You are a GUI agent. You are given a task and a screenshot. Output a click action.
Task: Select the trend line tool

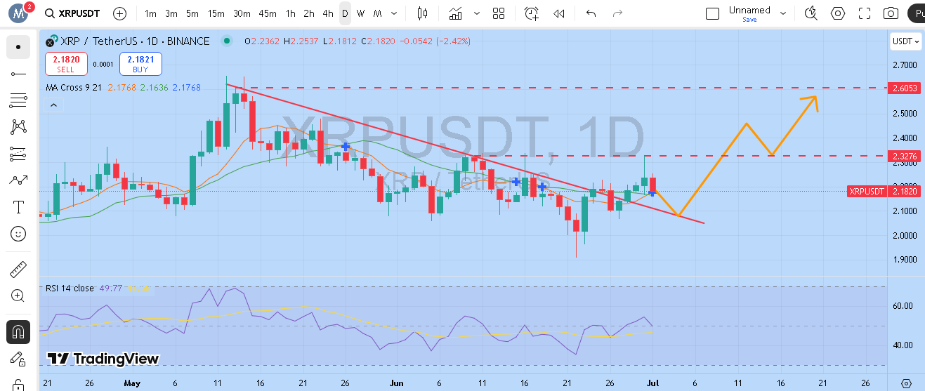[18, 74]
